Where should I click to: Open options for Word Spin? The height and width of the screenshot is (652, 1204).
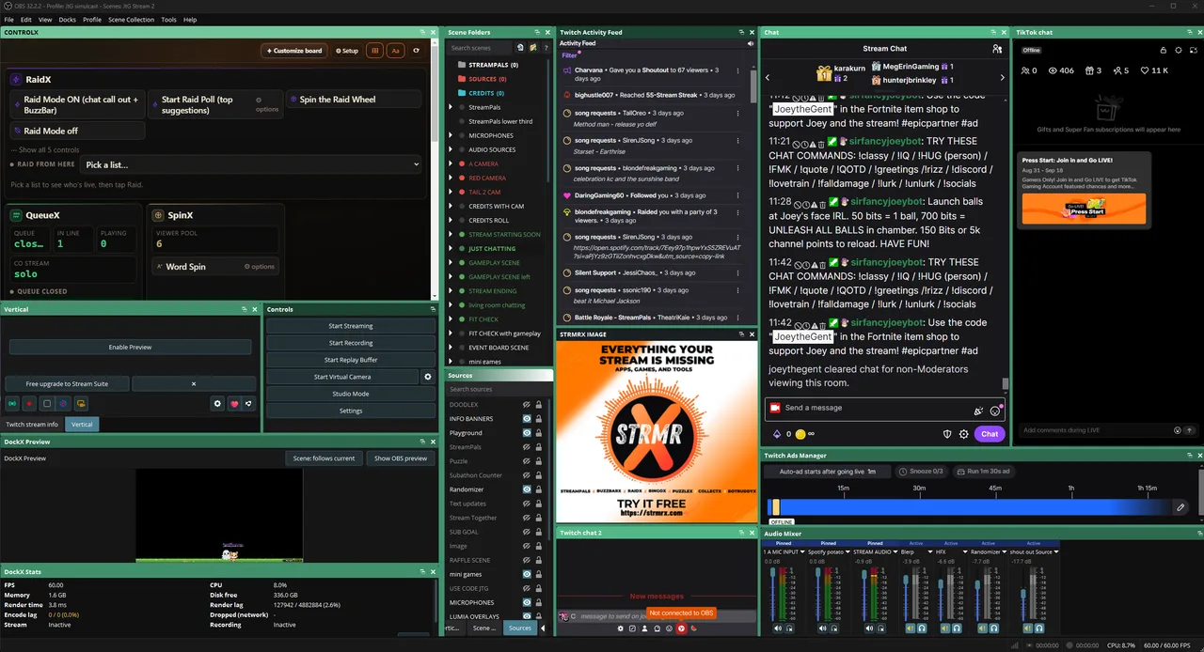click(260, 267)
